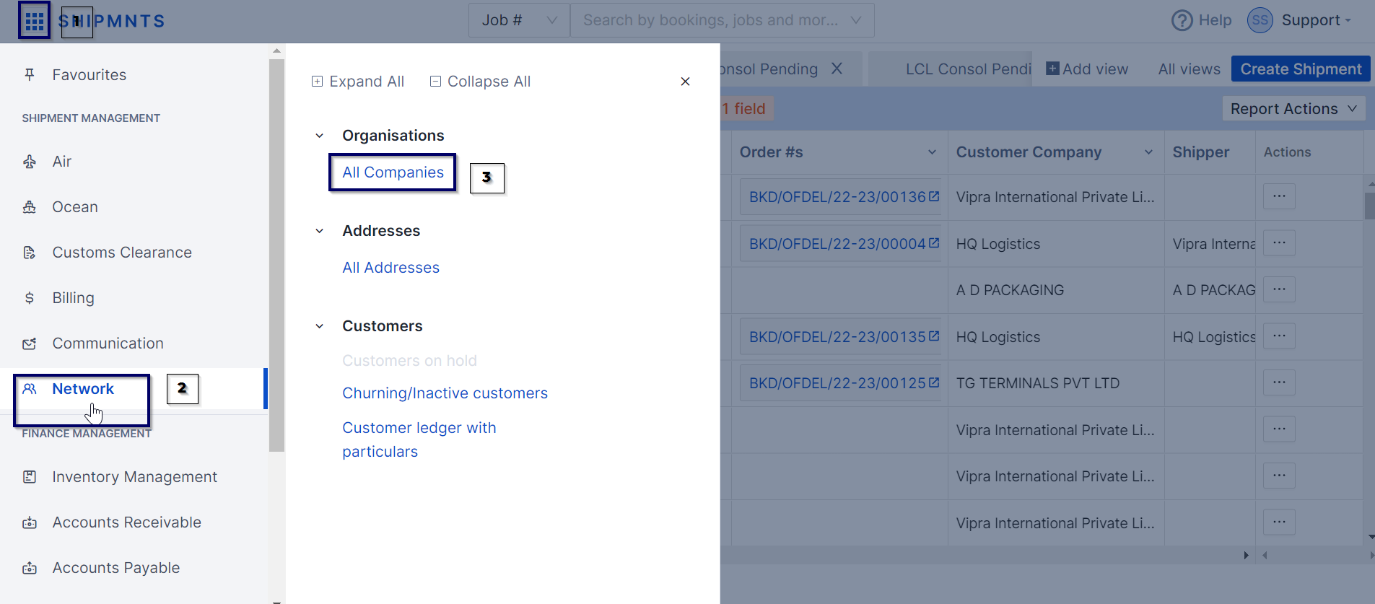This screenshot has height=604, width=1375.
Task: Click the 1 field filter badge
Action: [x=746, y=108]
